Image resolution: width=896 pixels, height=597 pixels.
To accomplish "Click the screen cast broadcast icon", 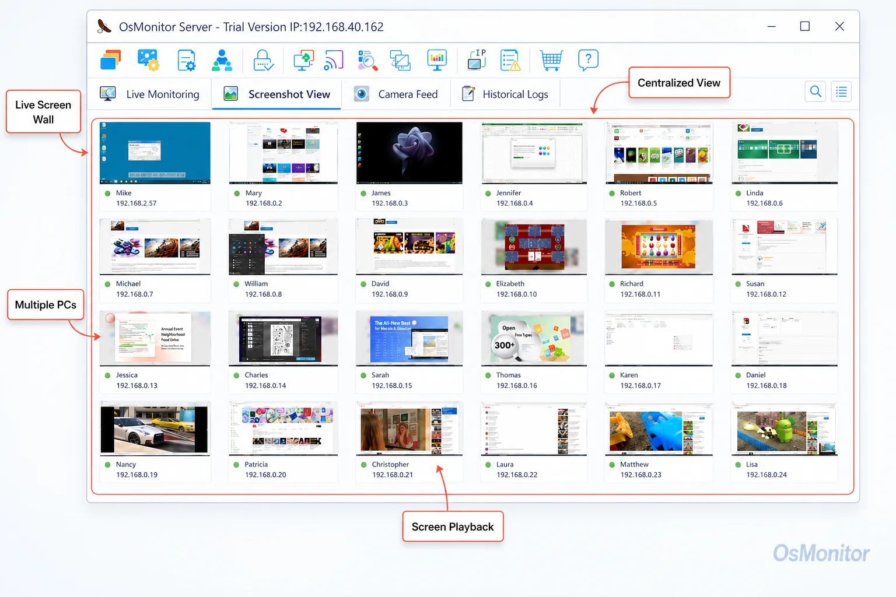I will click(x=334, y=60).
